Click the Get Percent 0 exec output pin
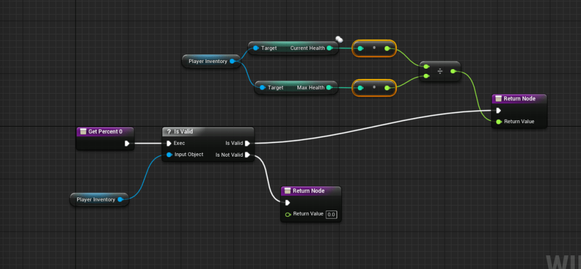The image size is (581, 269). coord(127,144)
